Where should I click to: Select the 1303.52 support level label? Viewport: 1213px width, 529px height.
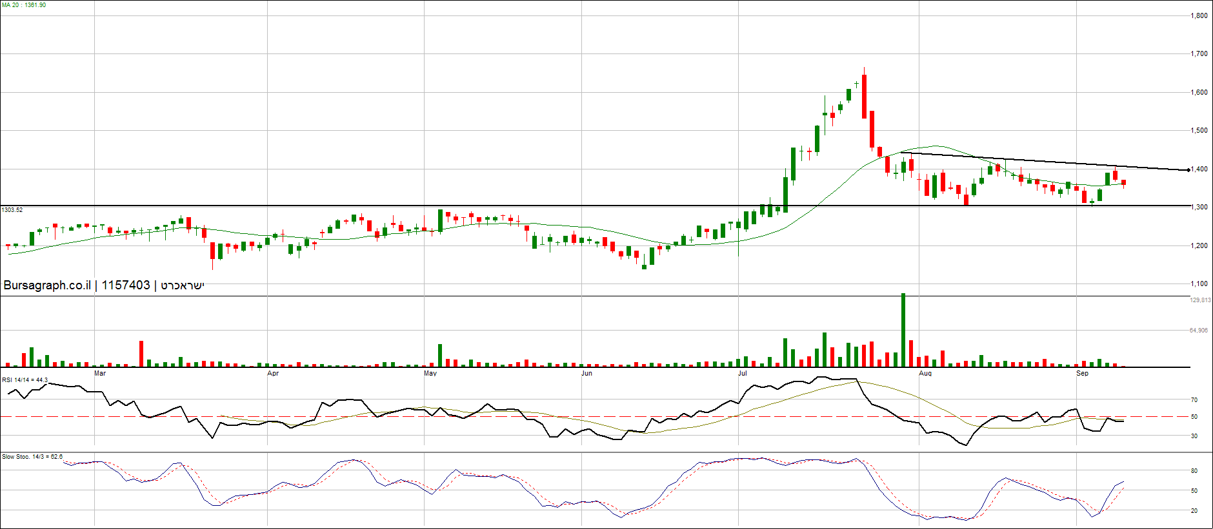coord(12,210)
